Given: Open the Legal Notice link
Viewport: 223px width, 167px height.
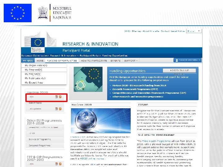Looking at the screenshot, I should pos(178,31).
